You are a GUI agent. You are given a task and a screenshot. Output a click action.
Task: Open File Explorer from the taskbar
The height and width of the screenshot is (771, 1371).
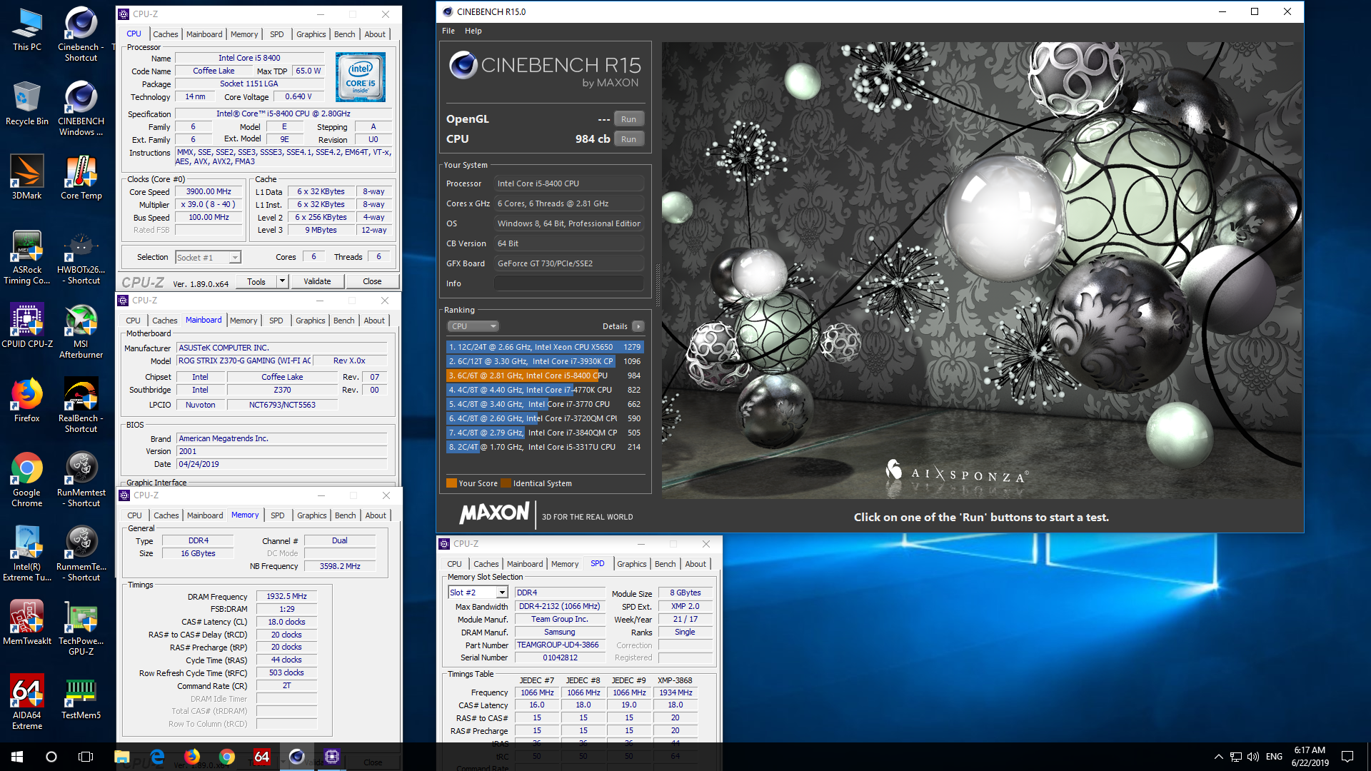pyautogui.click(x=121, y=757)
